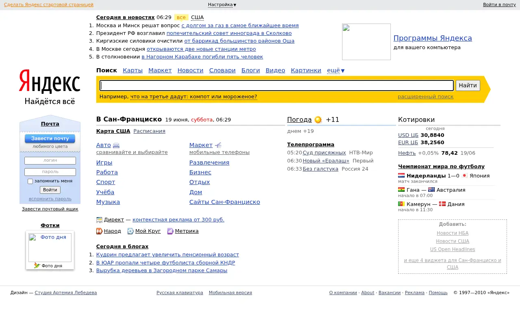Click the Мой Круг icon
The height and width of the screenshot is (325, 520).
[130, 231]
